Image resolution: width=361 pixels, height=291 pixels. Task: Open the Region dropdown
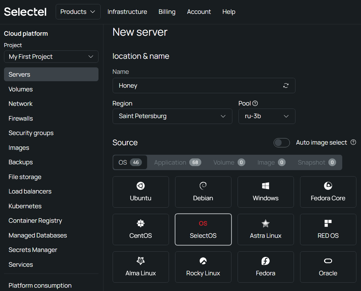click(172, 116)
